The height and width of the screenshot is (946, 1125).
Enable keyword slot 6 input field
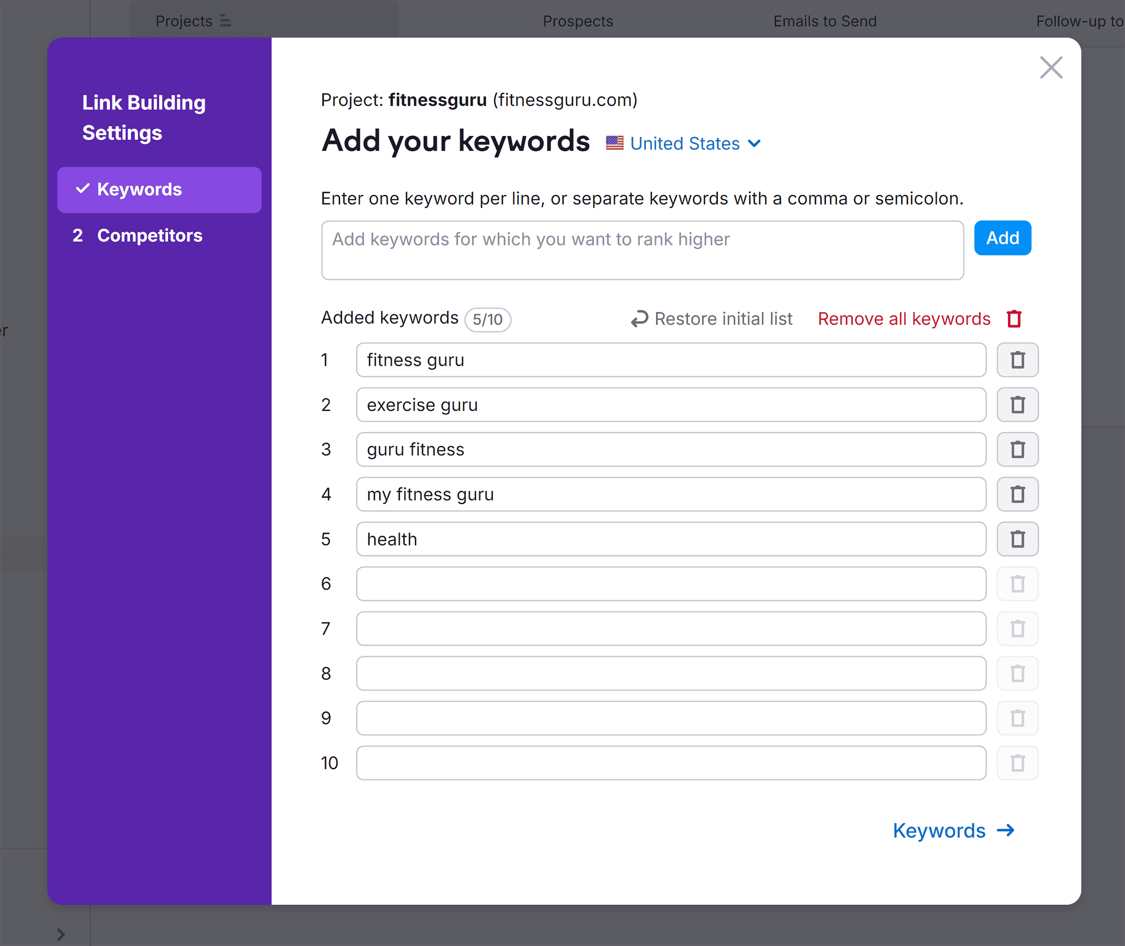pyautogui.click(x=670, y=584)
